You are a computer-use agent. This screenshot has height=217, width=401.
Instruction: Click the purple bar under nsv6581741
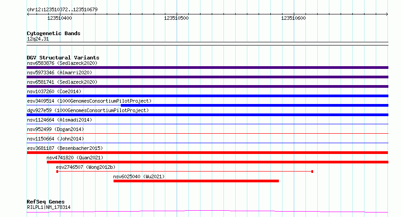[x=207, y=86]
